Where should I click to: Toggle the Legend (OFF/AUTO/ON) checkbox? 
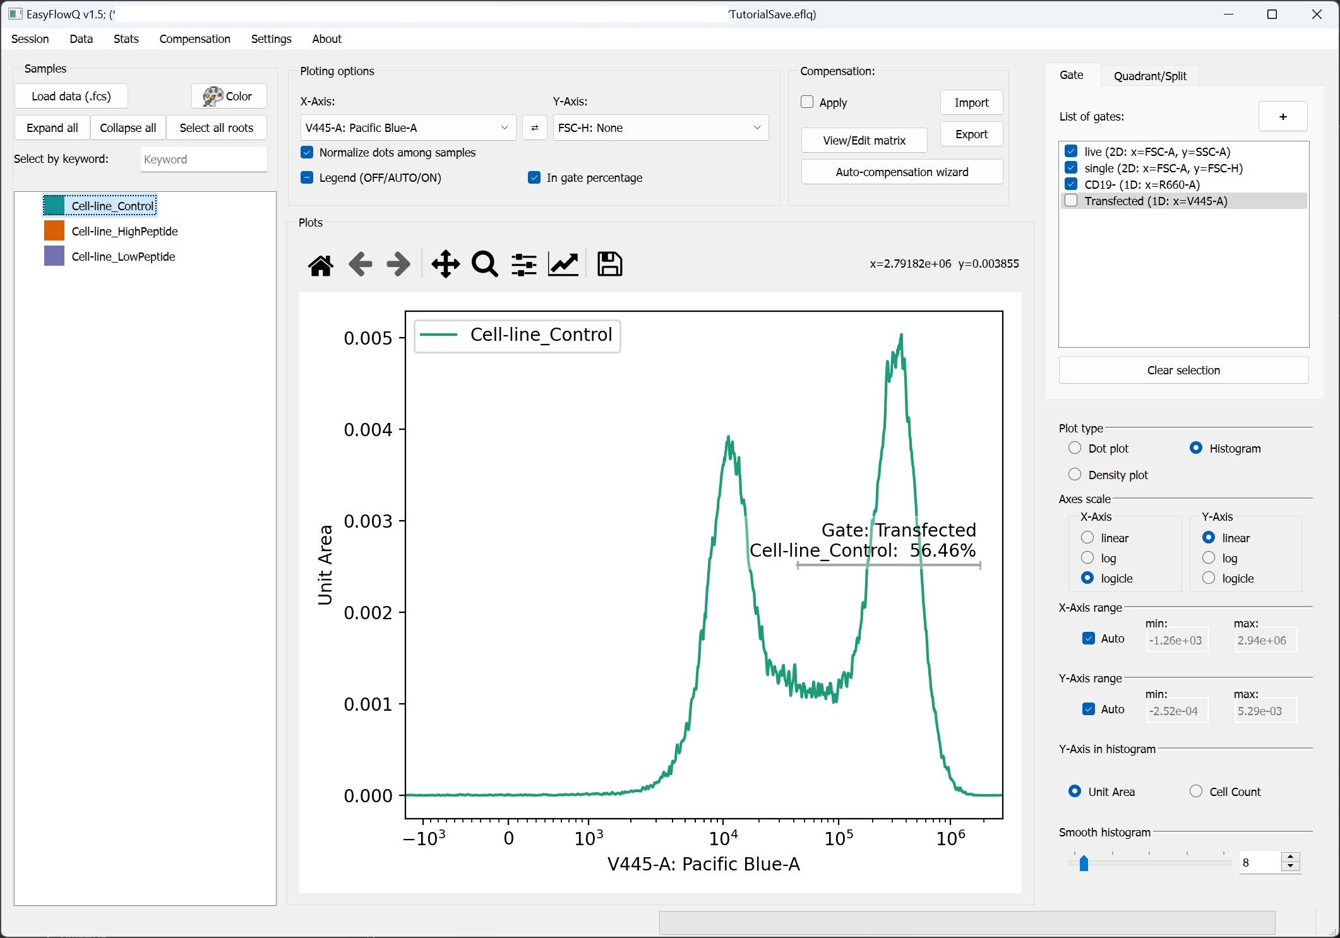click(x=307, y=178)
